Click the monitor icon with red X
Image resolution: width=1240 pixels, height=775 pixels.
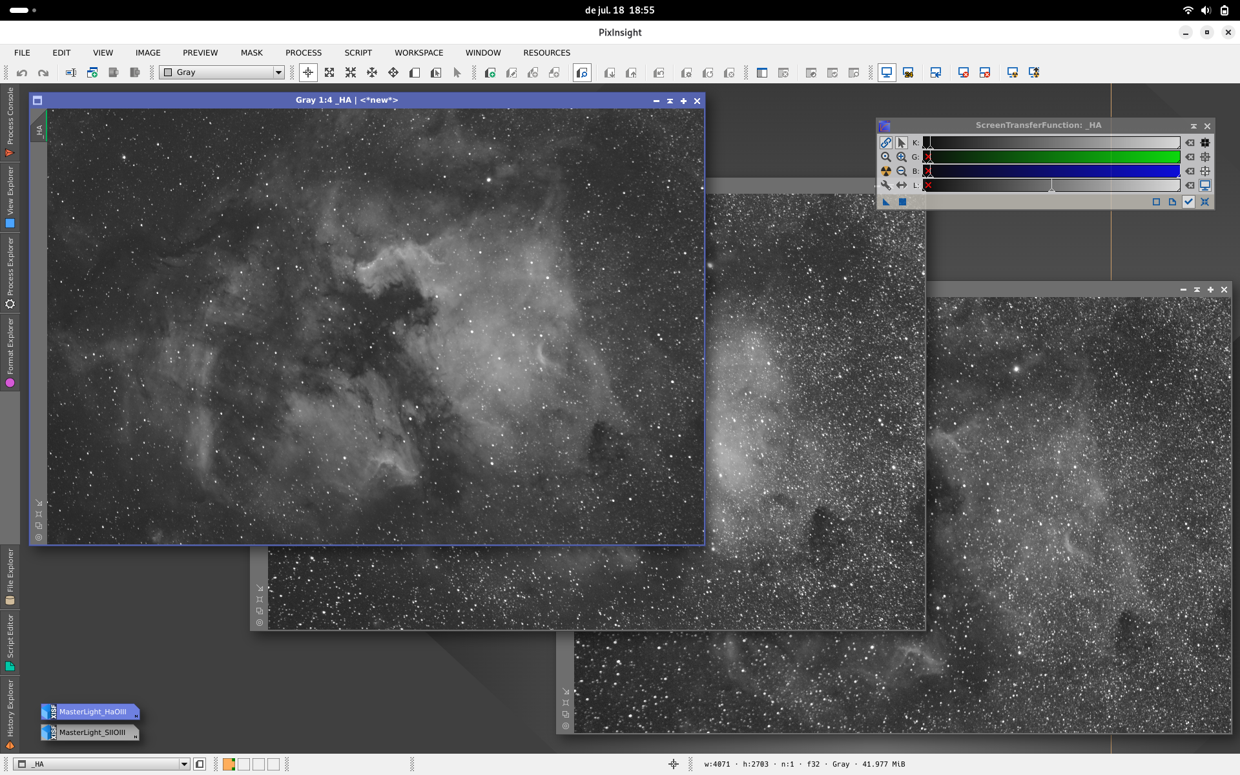coord(963,73)
